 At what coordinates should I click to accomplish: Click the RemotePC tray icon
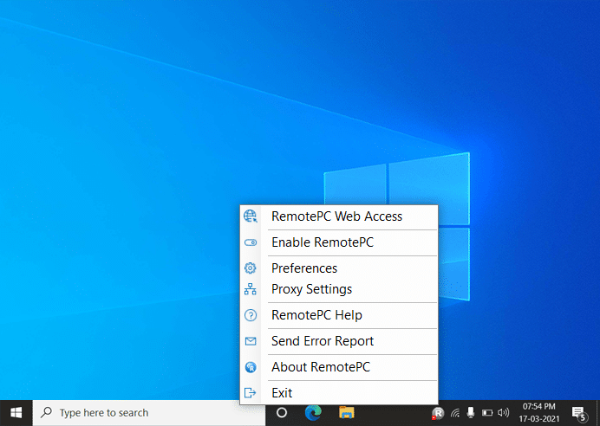tap(437, 413)
